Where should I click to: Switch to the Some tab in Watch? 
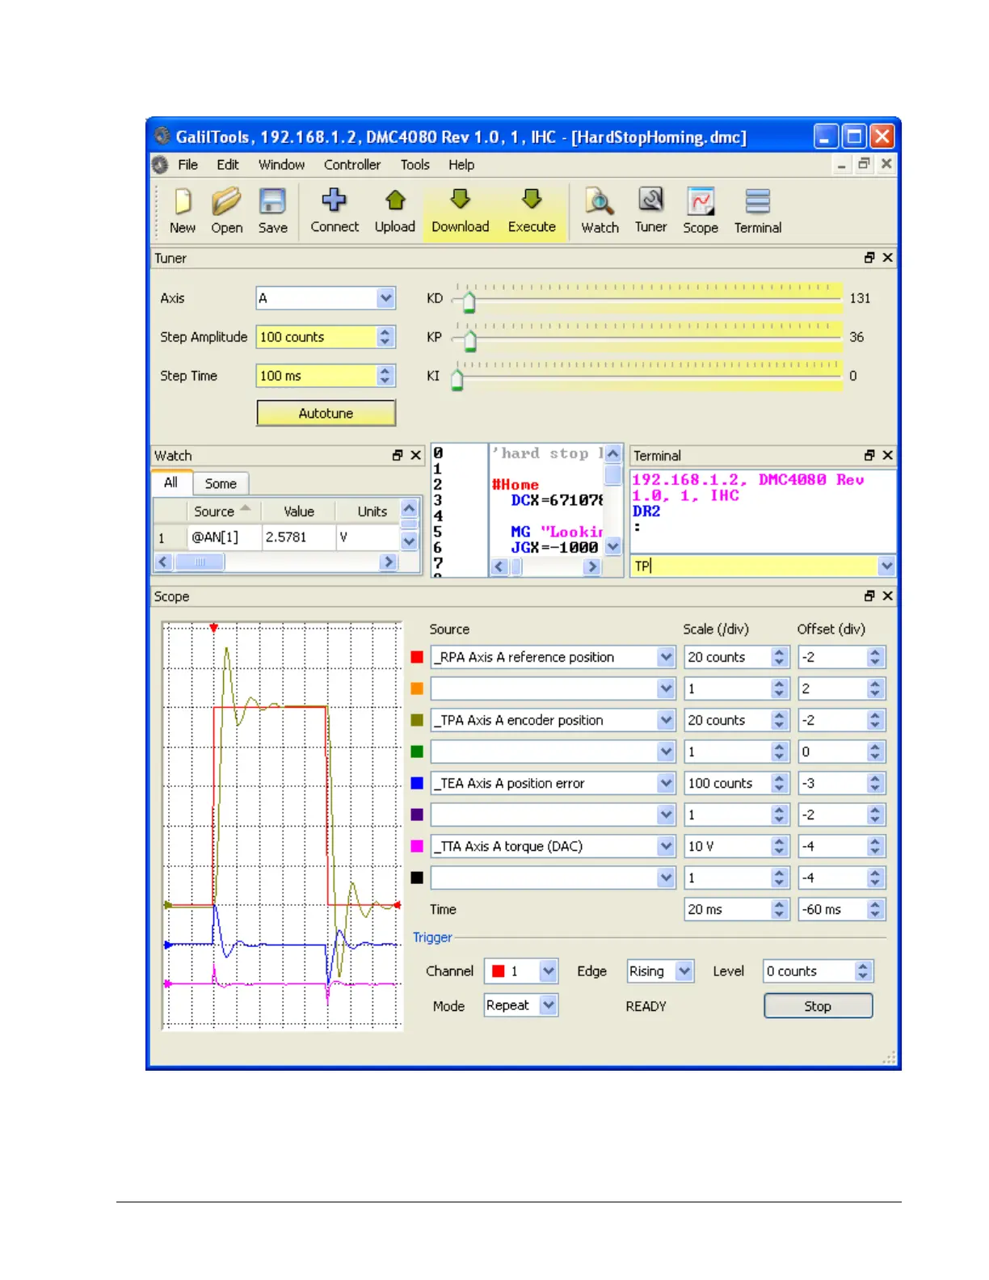(x=221, y=483)
